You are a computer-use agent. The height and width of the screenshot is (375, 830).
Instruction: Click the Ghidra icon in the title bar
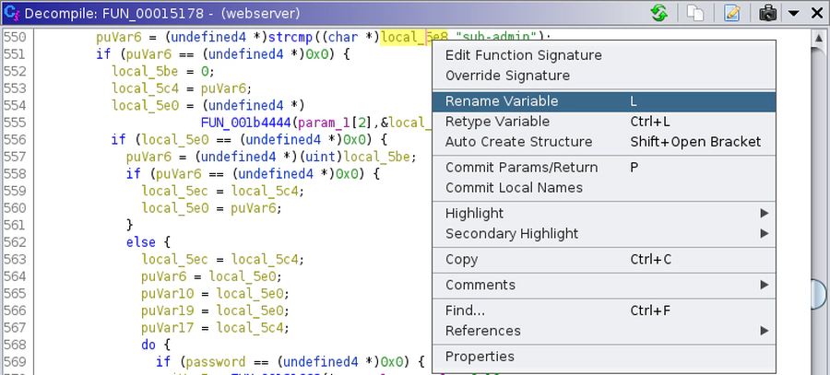point(11,13)
